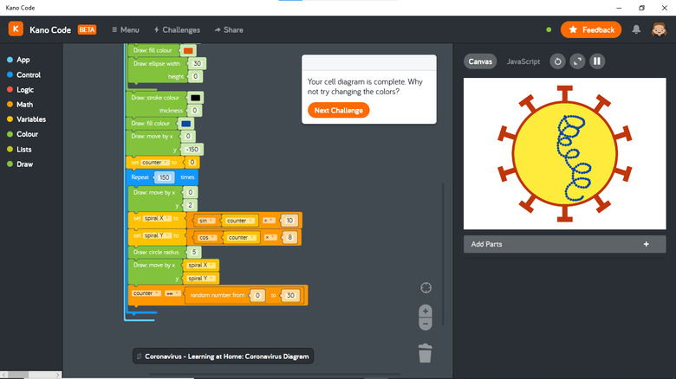Click the random number from value 0
The image size is (676, 379).
pyautogui.click(x=257, y=295)
